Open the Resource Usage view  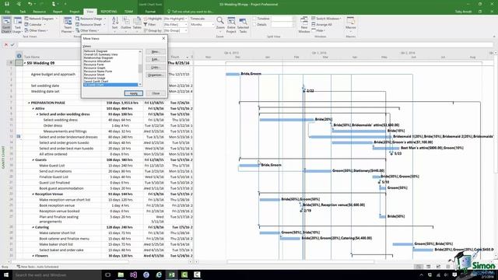click(x=90, y=19)
